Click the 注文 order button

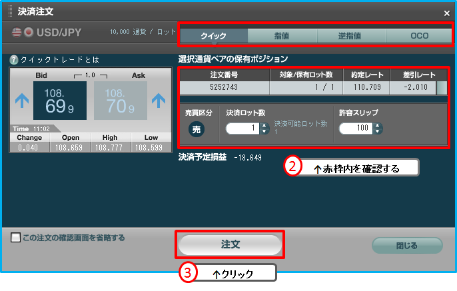tap(230, 244)
